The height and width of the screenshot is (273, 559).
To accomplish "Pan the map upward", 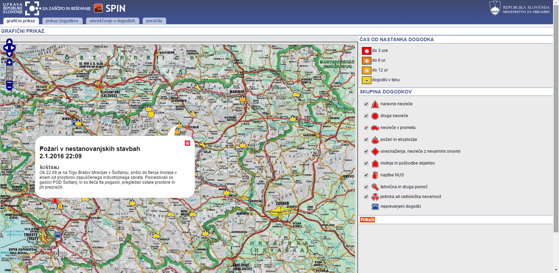I will (x=9, y=42).
